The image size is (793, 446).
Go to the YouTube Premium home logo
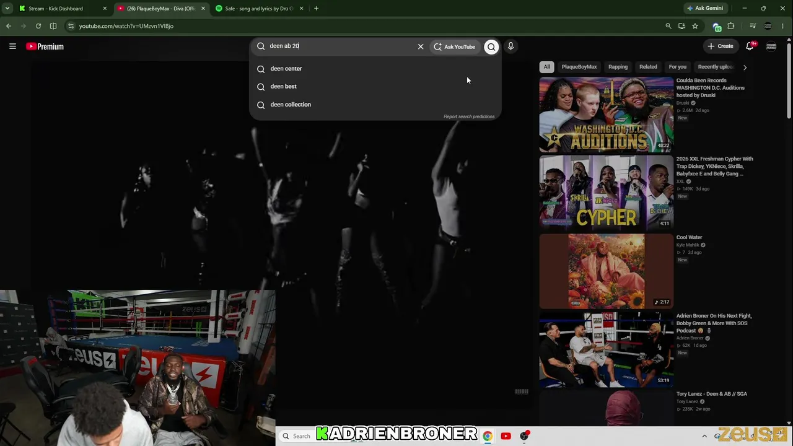(45, 46)
